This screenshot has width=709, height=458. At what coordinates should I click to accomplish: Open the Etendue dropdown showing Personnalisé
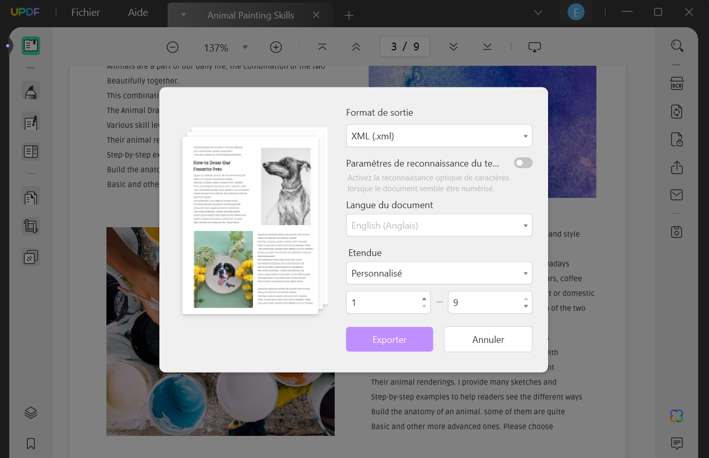[x=439, y=273]
